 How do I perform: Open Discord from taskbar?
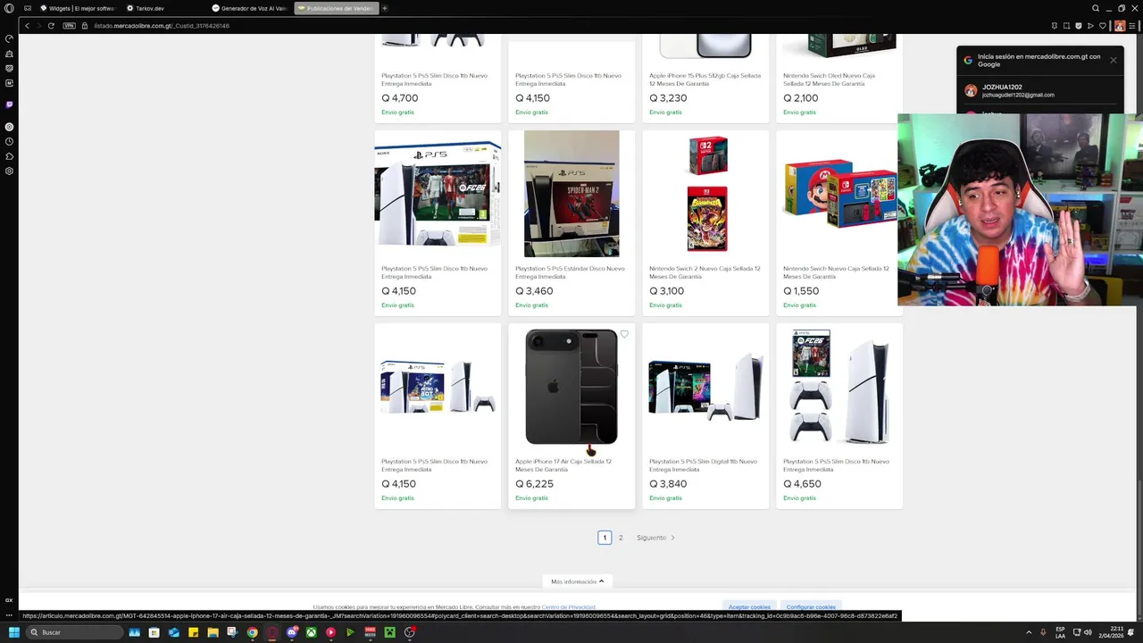[x=292, y=632]
